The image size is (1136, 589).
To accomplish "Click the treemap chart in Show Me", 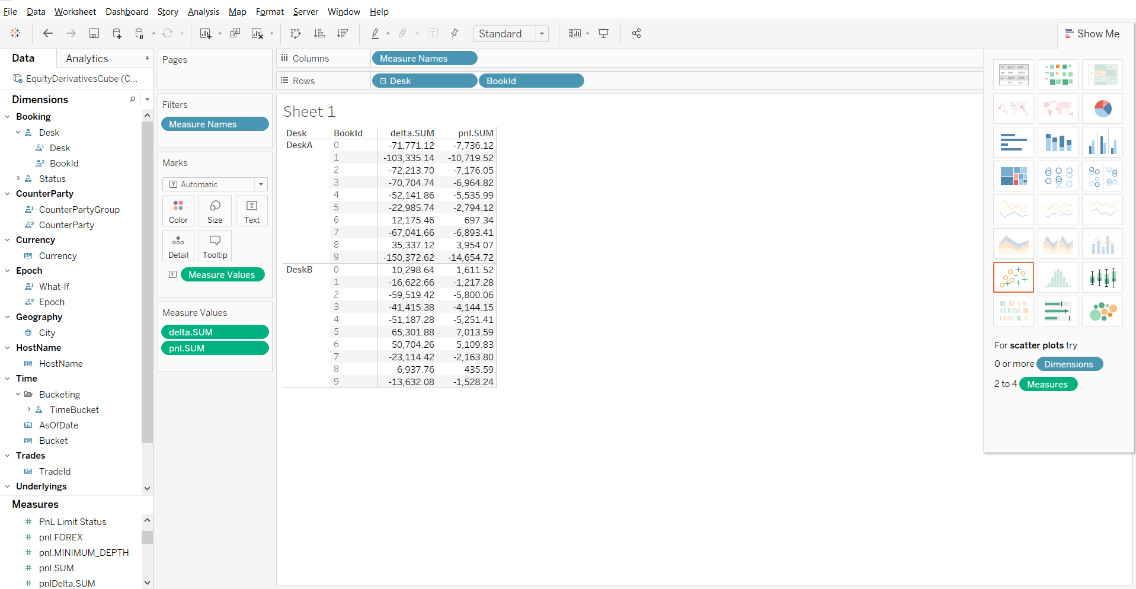I will [1013, 175].
